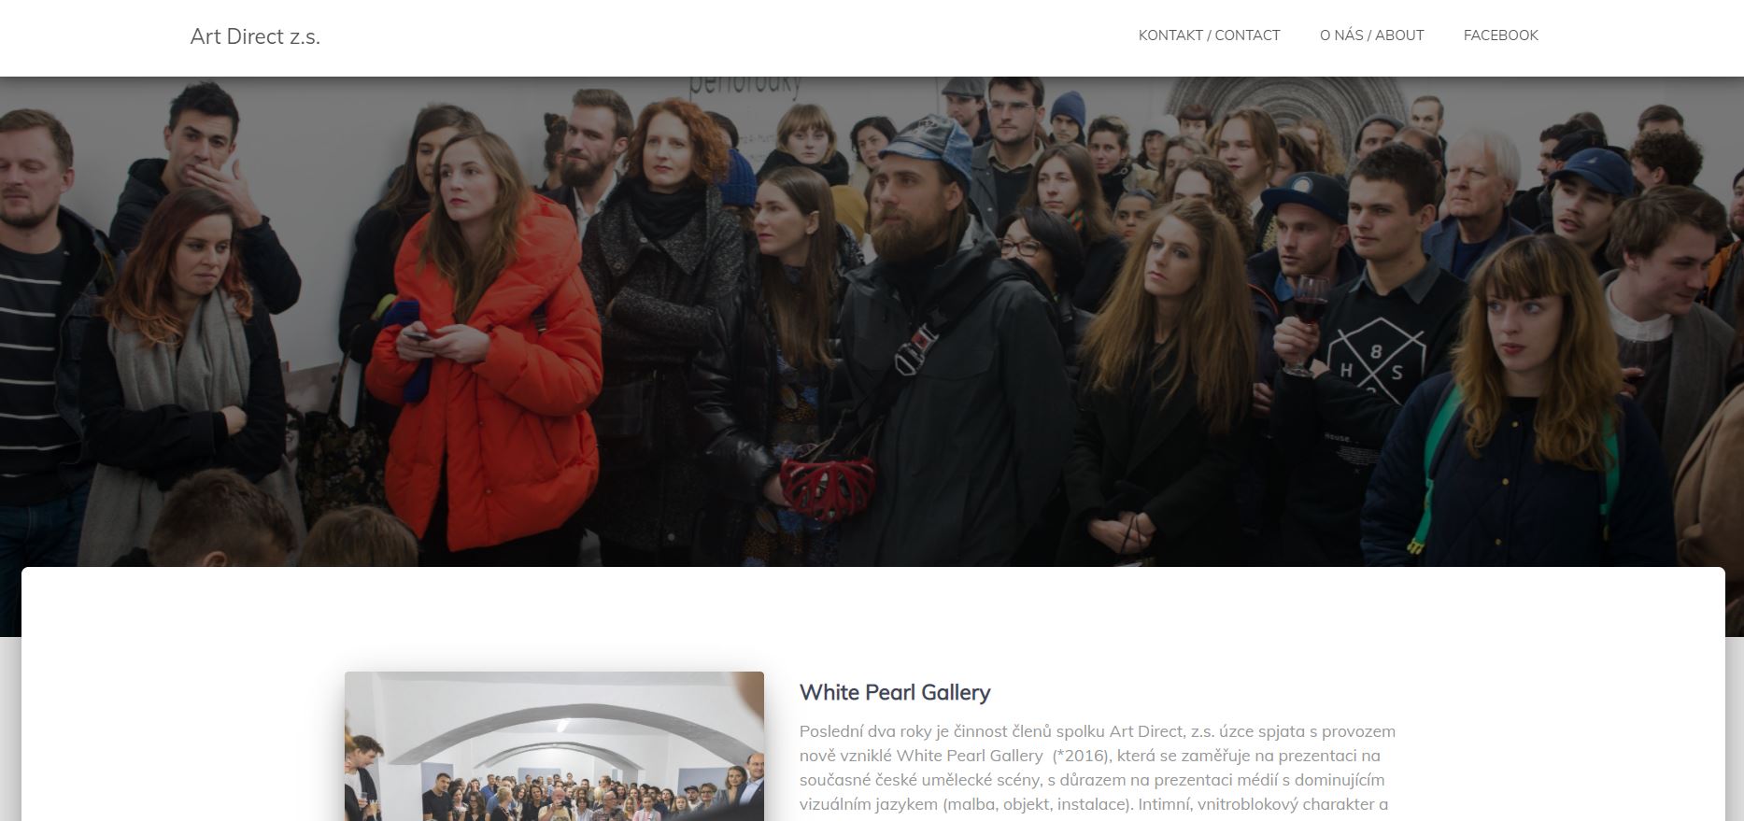Click the paragraph line starting 'Poslední dva roky'
Screen dimensions: 1744x821
(x=1097, y=731)
